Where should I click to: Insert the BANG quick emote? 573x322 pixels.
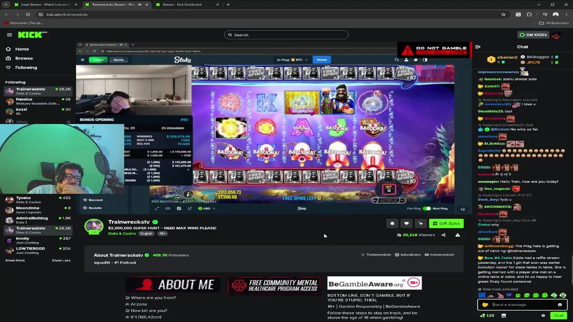482,295
